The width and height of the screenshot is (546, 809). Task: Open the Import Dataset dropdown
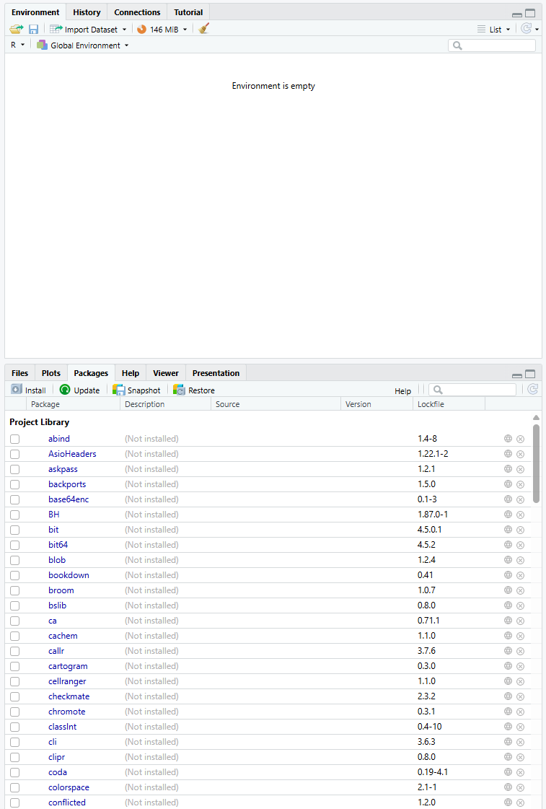click(88, 30)
